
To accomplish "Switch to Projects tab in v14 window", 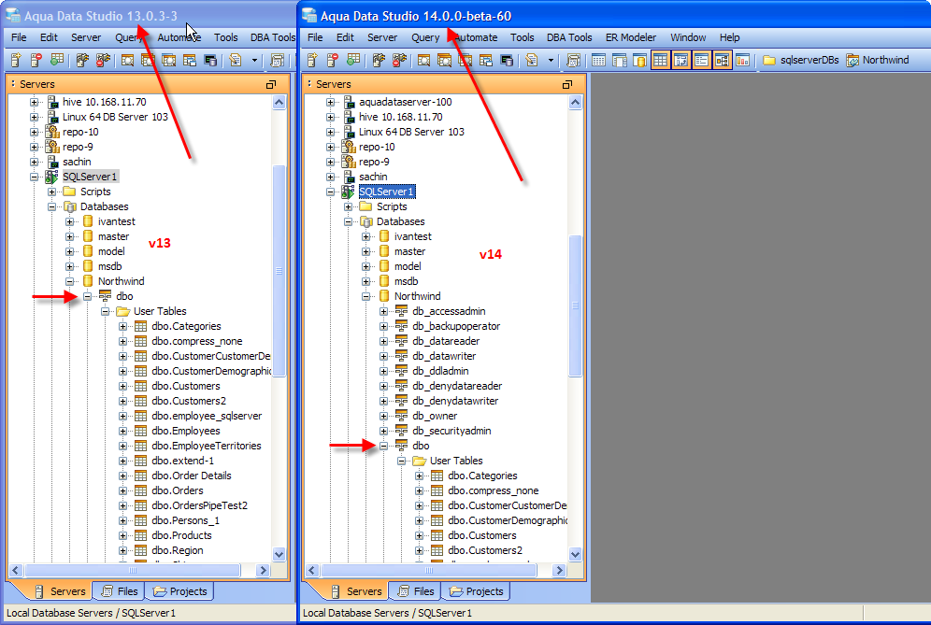I will click(476, 591).
